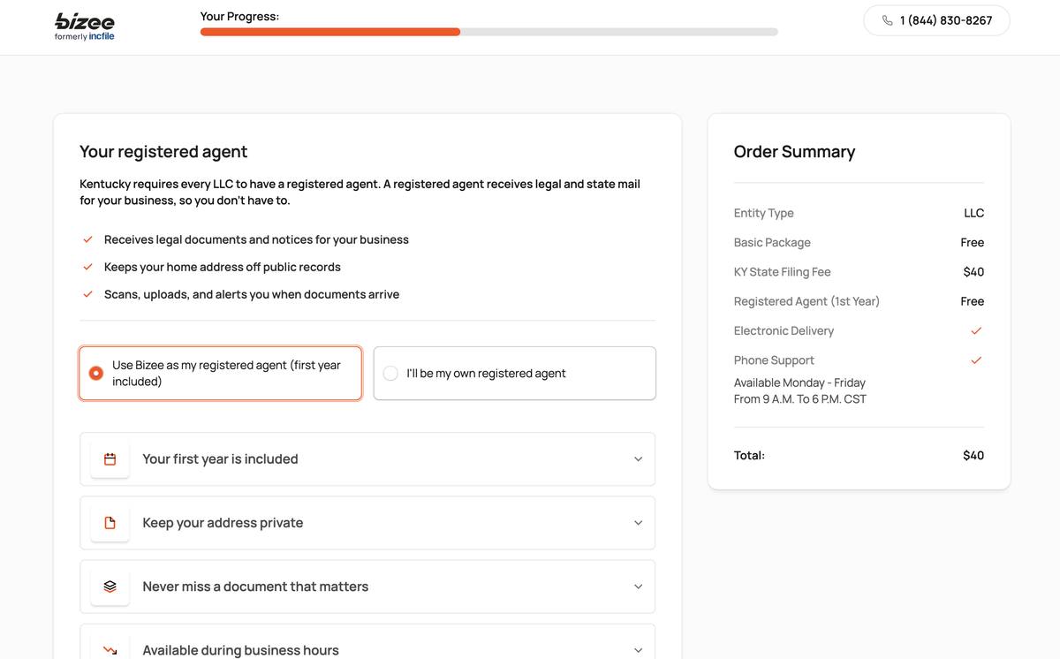Click Your first year is included title
The image size is (1060, 659).
[220, 459]
